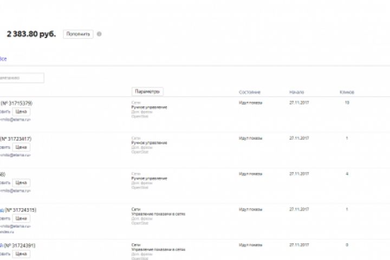Click Управление показами в сетях for campaign № 31724315
390x260 pixels.
[158, 214]
